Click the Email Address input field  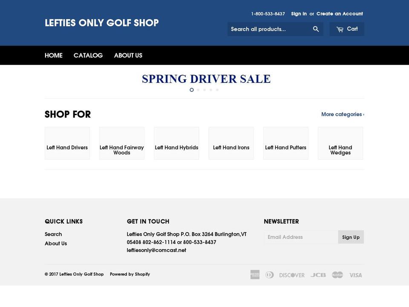[301, 237]
